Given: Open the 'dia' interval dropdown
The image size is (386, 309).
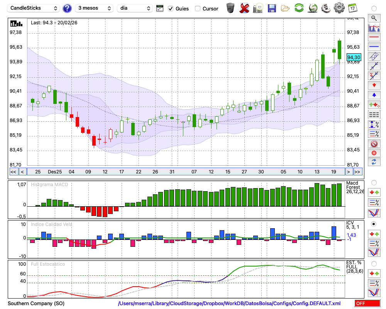Looking at the screenshot, I should 135,8.
